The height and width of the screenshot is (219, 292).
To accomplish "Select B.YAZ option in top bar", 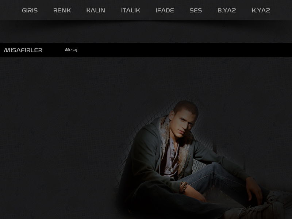I will click(227, 10).
